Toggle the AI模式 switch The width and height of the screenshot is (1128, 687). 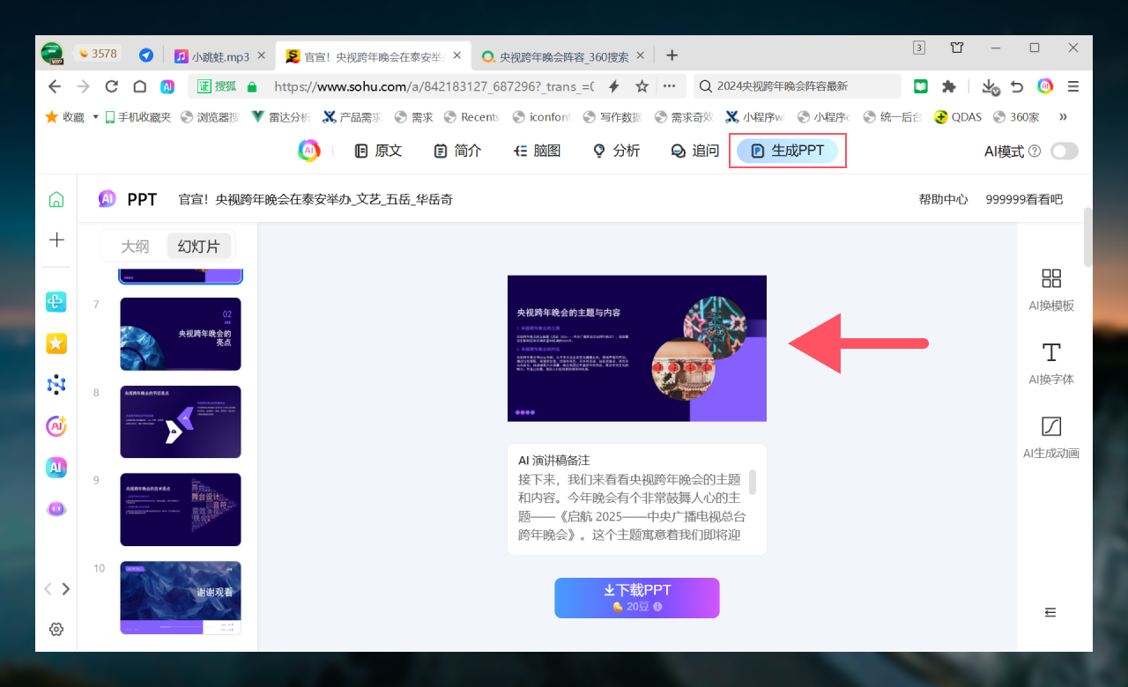1064,151
